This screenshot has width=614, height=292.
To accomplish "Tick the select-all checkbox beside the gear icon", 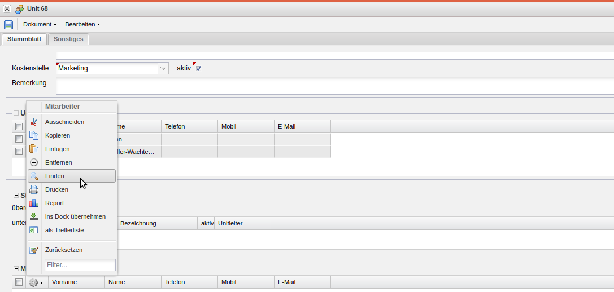I will pos(19,282).
